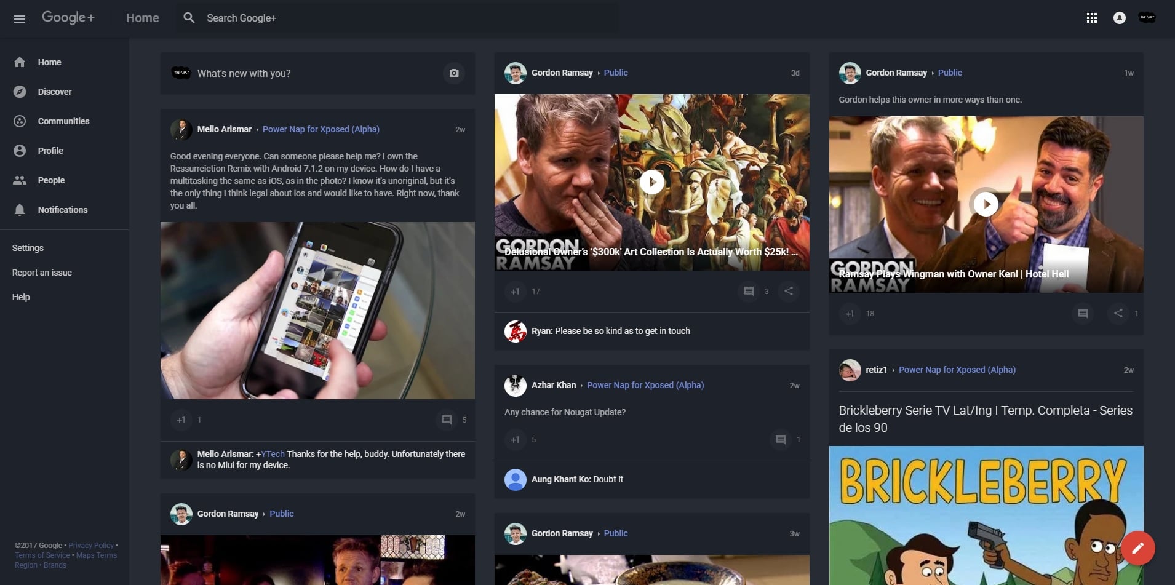Play the Wingman with Owner Ken video
Viewport: 1175px width, 585px height.
986,204
